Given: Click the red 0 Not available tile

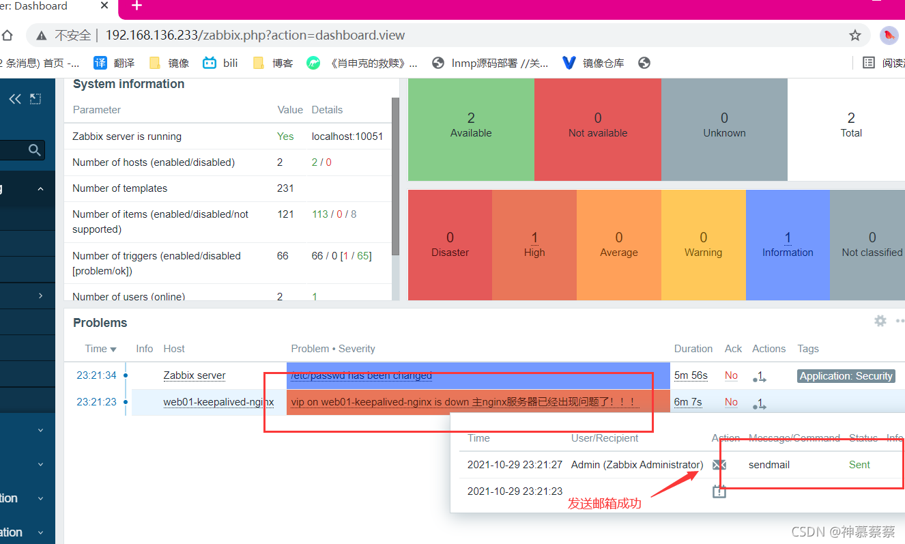Looking at the screenshot, I should point(598,129).
